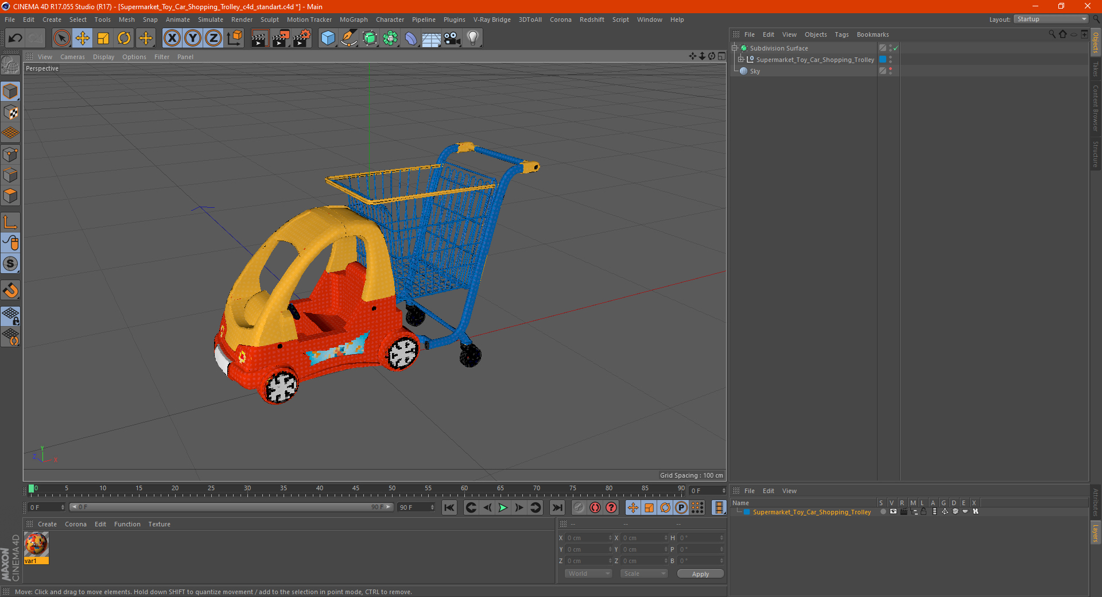
Task: Click the timeline preview range slider
Action: coord(231,507)
